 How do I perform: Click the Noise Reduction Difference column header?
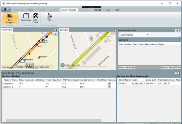[x=32, y=80]
